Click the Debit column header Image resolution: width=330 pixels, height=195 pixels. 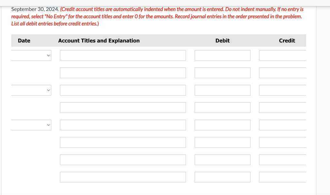[x=222, y=41]
